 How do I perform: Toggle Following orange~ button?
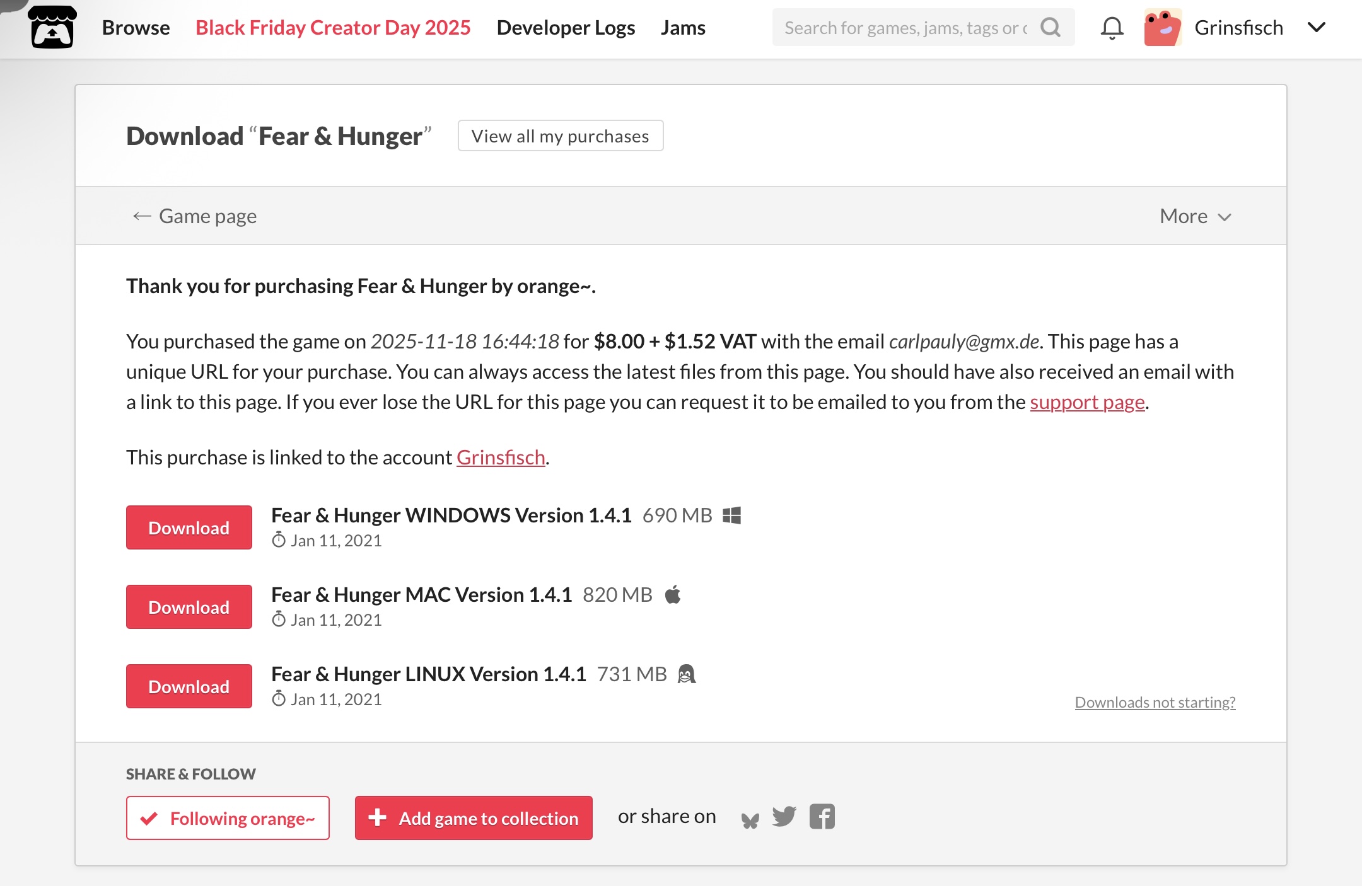[x=228, y=818]
